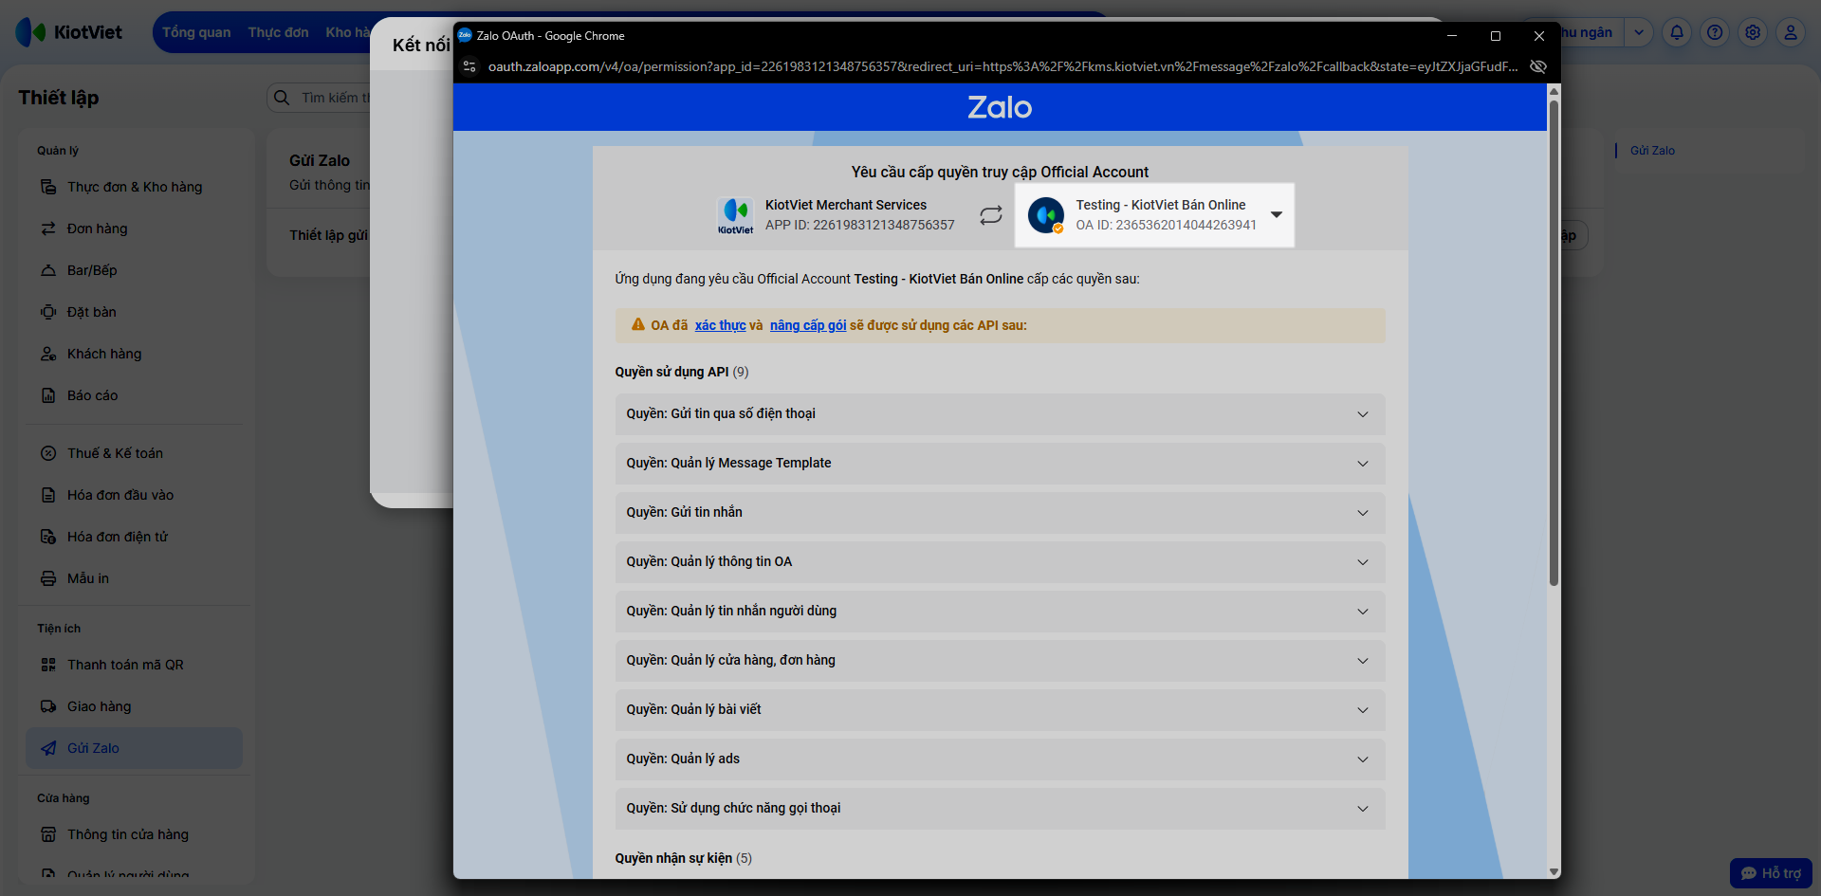The height and width of the screenshot is (896, 1821).
Task: Open the help question mark icon
Action: coord(1715,32)
